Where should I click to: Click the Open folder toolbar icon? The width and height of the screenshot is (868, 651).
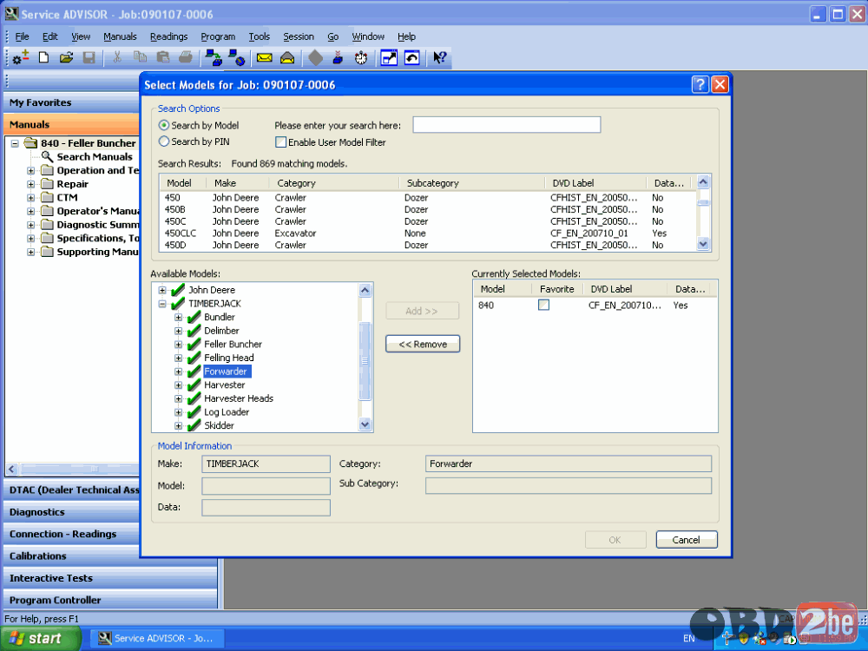coord(67,57)
